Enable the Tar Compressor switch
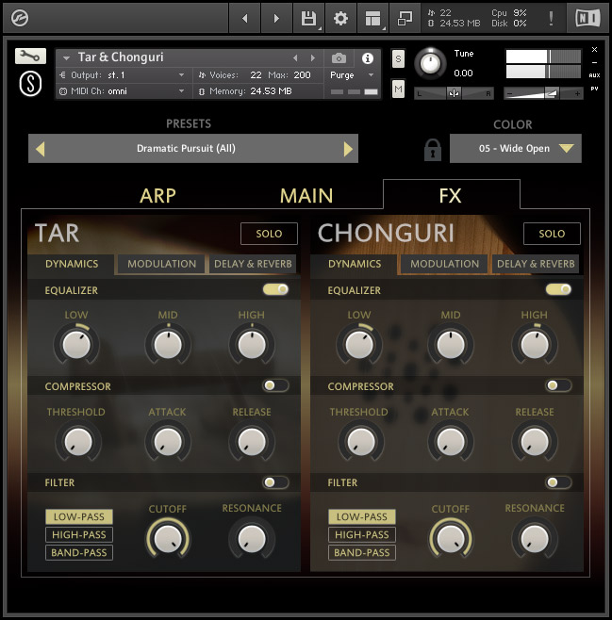This screenshot has height=620, width=612. (x=275, y=385)
